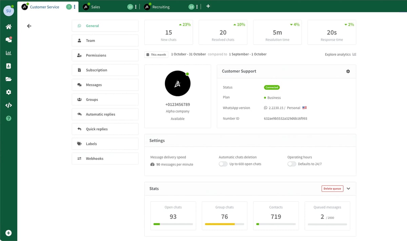Click the green help question mark icon

(x=8, y=118)
